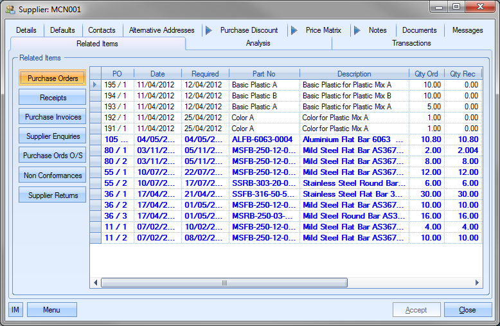Open Purchase Invoices list
Image resolution: width=500 pixels, height=326 pixels.
52,117
